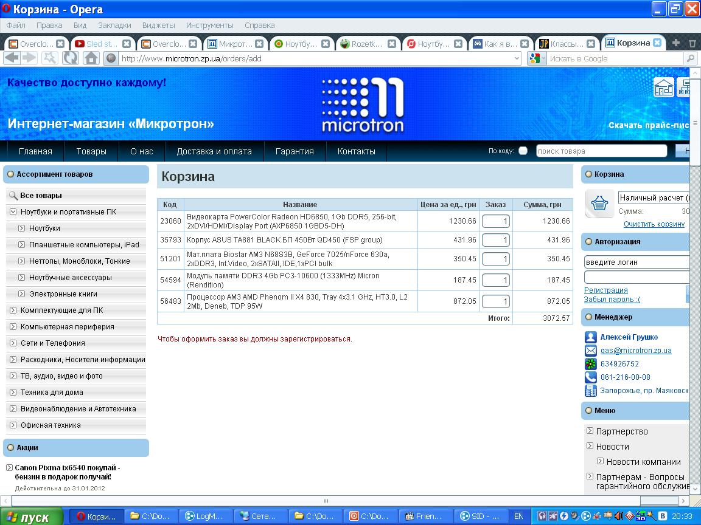Collapse Ноутбуки и портативные ПК category
Image resolution: width=701 pixels, height=525 pixels.
point(13,211)
